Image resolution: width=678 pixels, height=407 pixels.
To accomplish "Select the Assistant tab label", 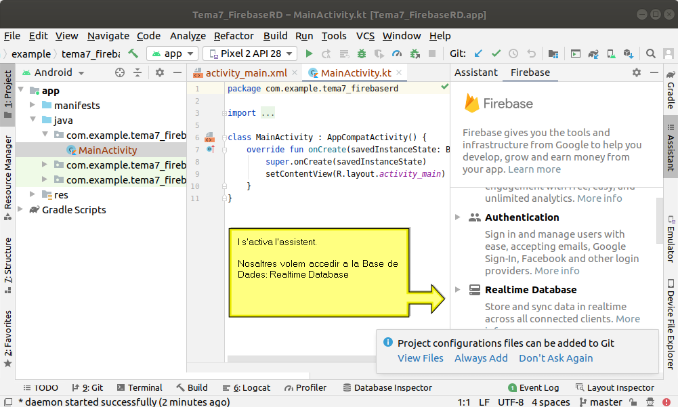I will [475, 72].
